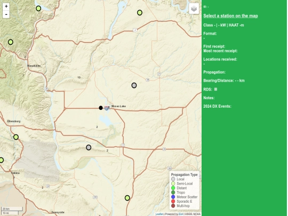Screen dimensions: 288x216
Task: Click the Route 2 shield on the northern highway
Action: click(135, 30)
